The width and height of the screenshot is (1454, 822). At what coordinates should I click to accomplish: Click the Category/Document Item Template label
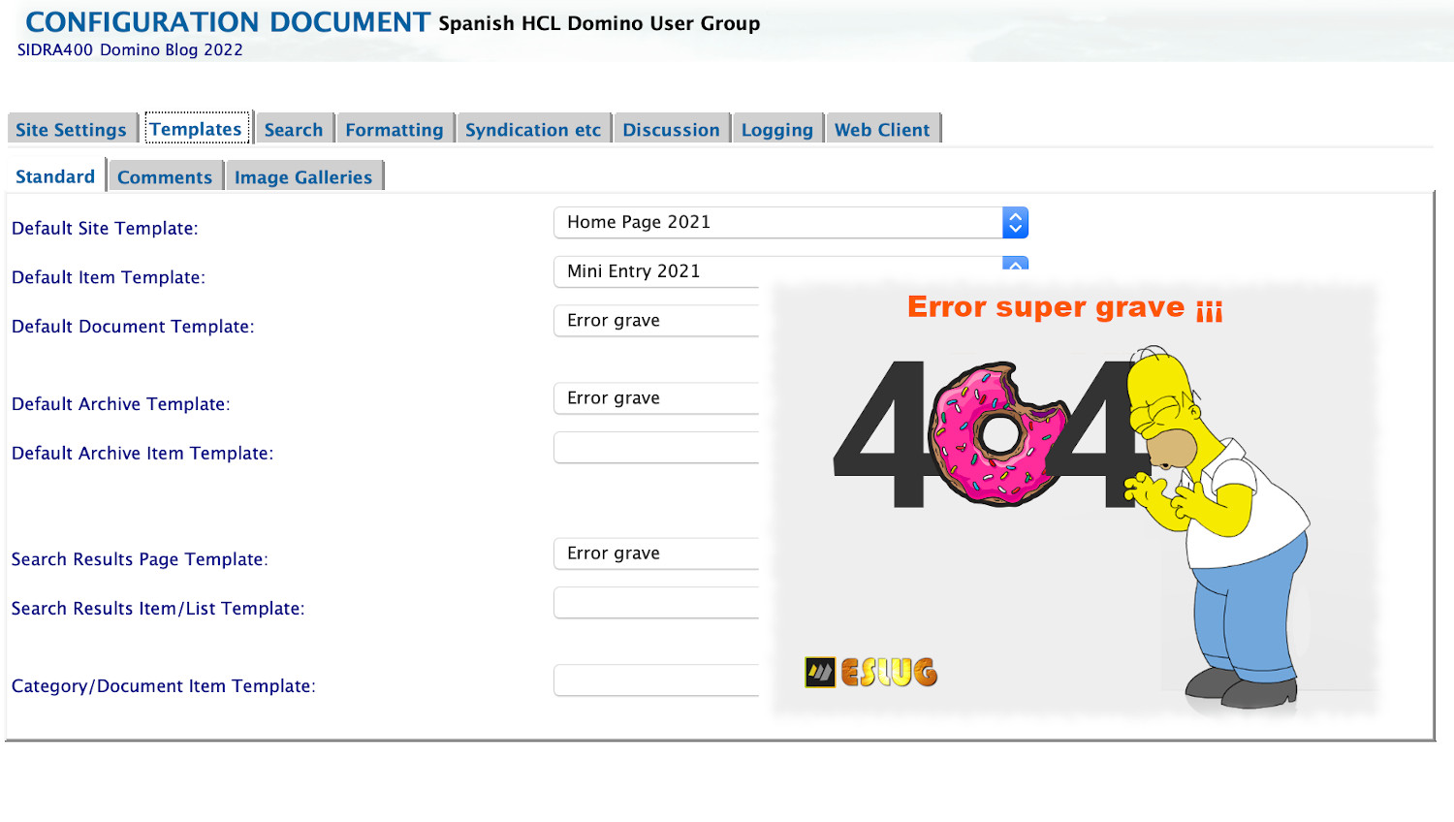164,685
